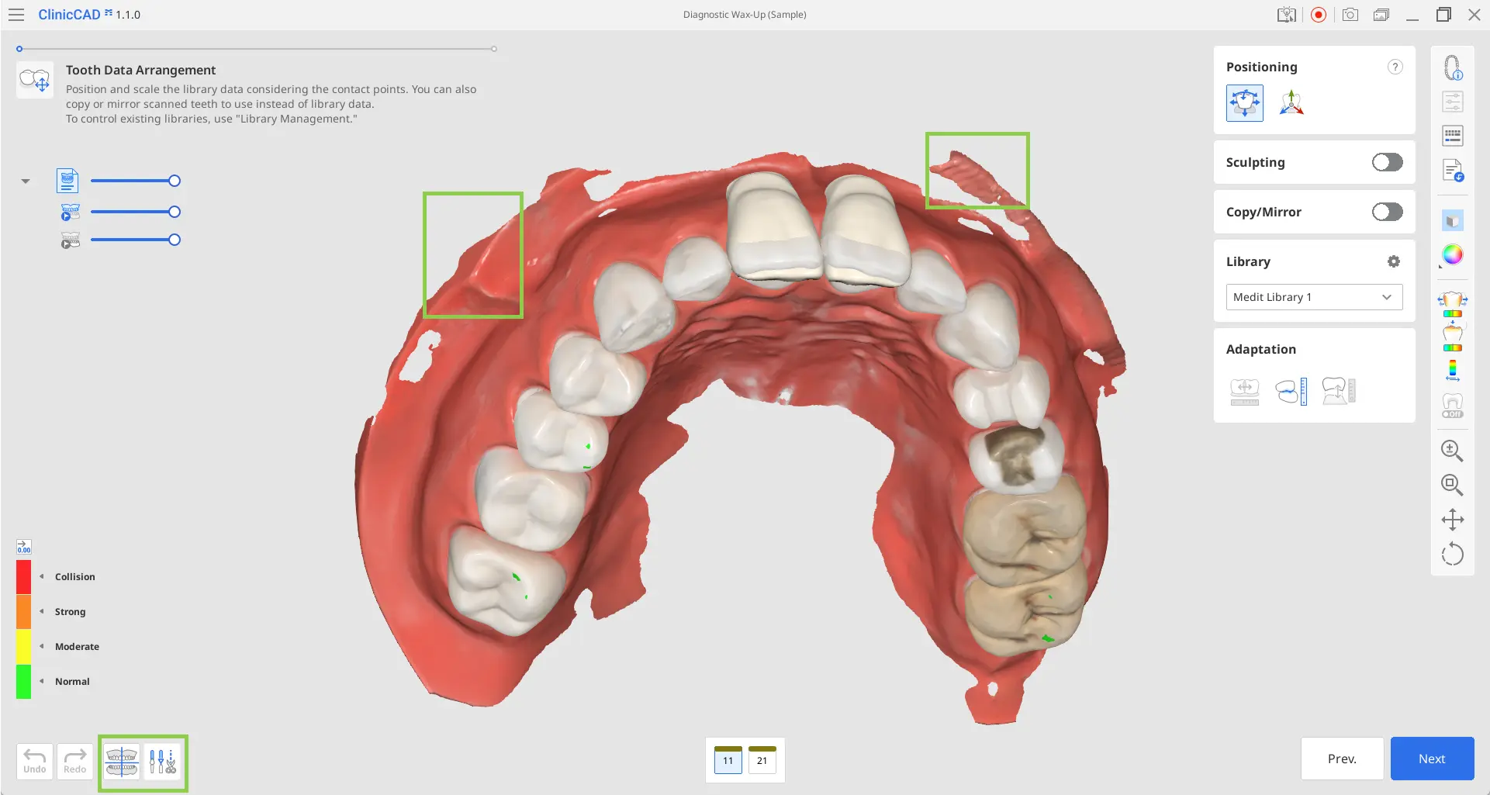This screenshot has height=795, width=1490.
Task: Click the workflow progress start marker
Action: [x=19, y=49]
